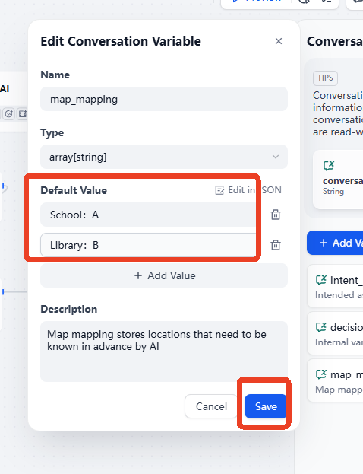Select the Intent variable card
The width and height of the screenshot is (363, 474).
point(335,286)
